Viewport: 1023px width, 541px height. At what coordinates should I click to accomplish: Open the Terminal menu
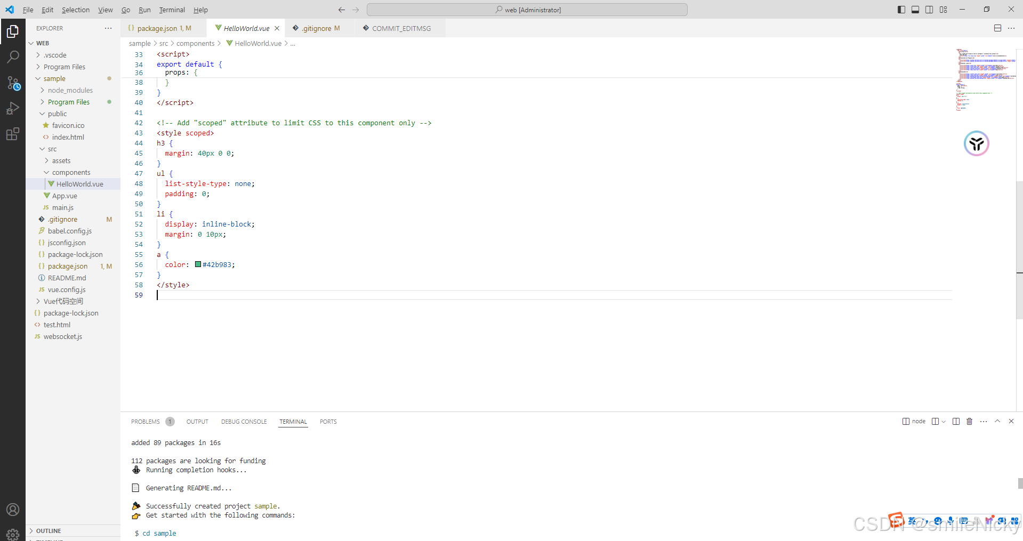pyautogui.click(x=172, y=10)
